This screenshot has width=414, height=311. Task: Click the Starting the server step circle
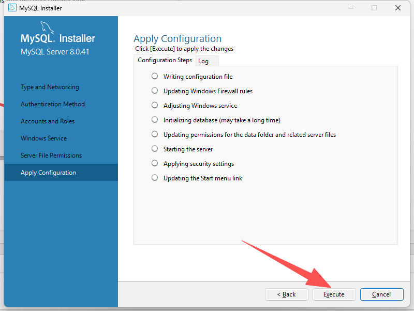(155, 149)
